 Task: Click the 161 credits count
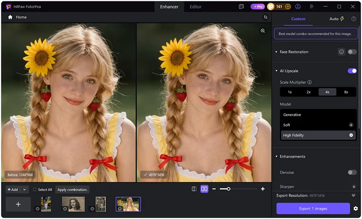(x=279, y=7)
